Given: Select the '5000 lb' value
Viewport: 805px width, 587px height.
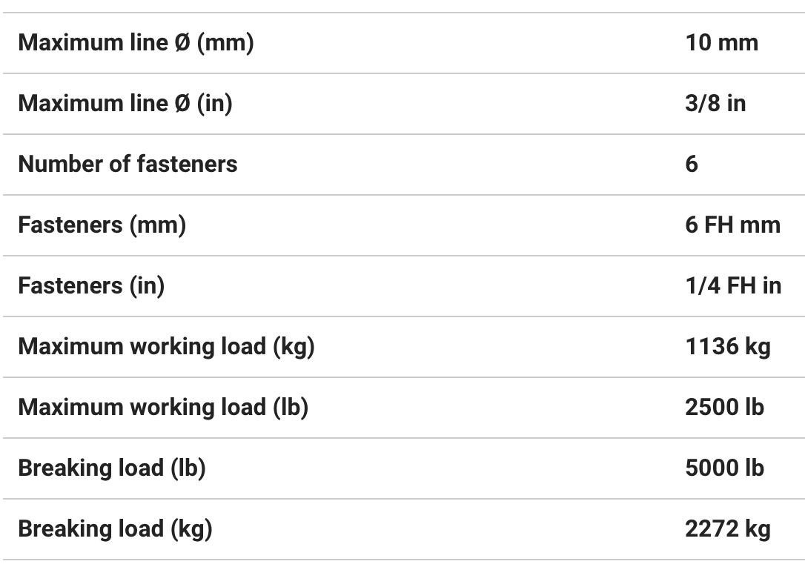Looking at the screenshot, I should [724, 468].
